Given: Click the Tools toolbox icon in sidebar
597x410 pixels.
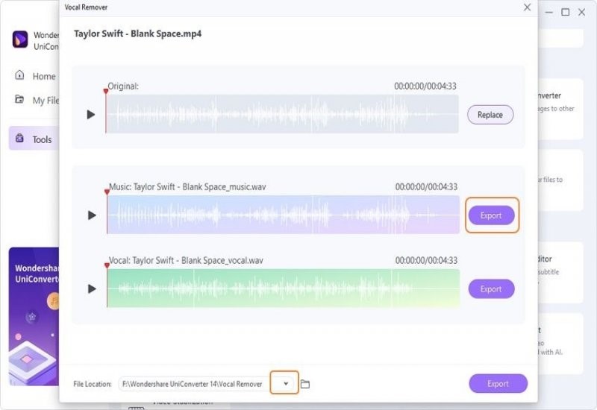Looking at the screenshot, I should 19,139.
